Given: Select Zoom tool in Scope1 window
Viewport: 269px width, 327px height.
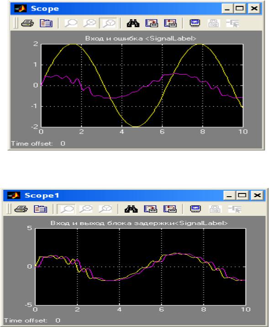Looking at the screenshot, I should click(x=67, y=209).
